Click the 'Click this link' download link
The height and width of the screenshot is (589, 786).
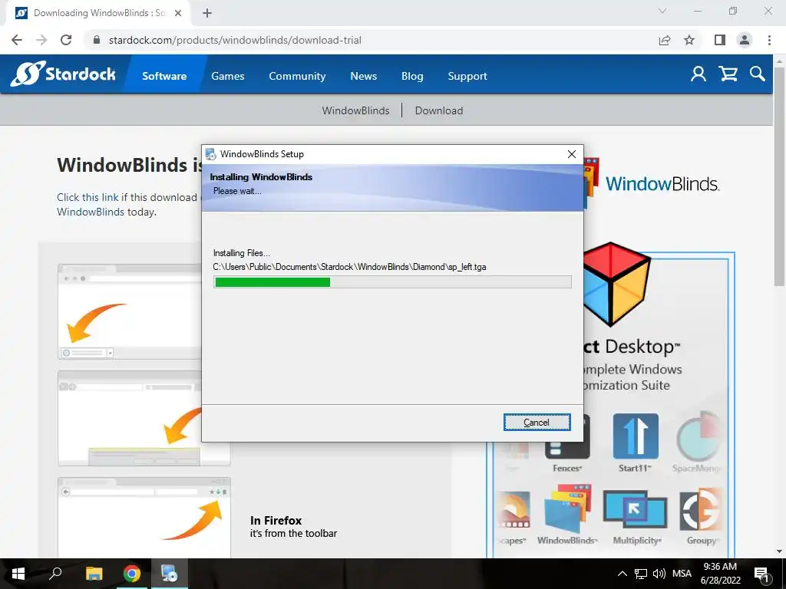88,197
